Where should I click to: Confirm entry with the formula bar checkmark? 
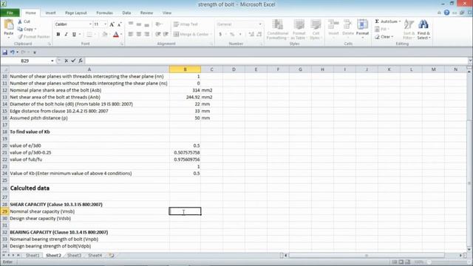coord(73,61)
